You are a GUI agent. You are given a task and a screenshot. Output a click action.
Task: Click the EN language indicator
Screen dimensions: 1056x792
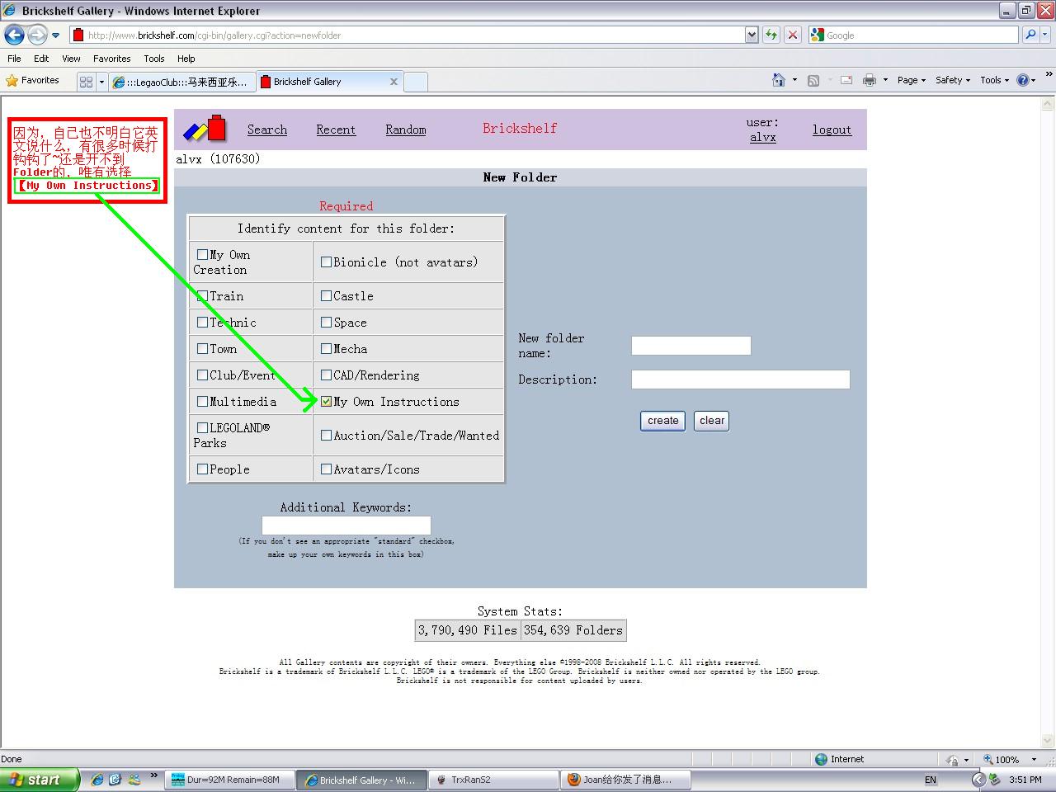[x=931, y=780]
